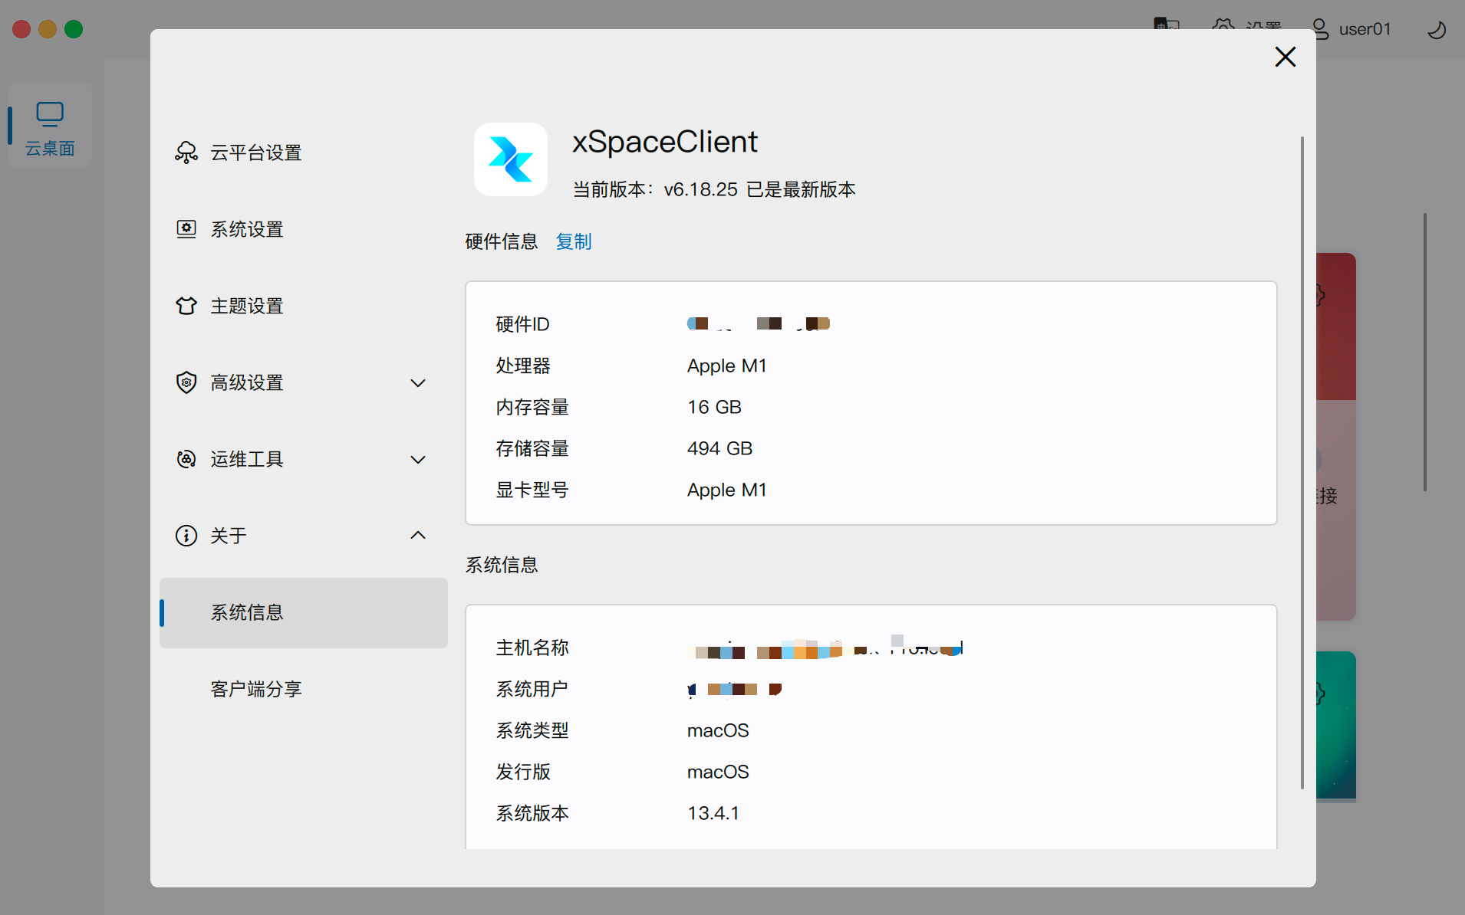Click the xSpaceClient app logo
The height and width of the screenshot is (915, 1465).
[510, 159]
